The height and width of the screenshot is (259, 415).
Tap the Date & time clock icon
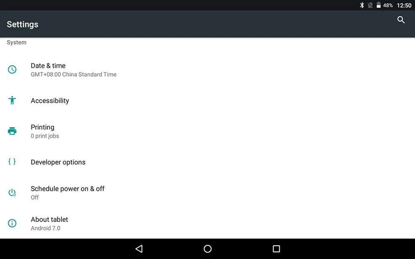coord(12,70)
